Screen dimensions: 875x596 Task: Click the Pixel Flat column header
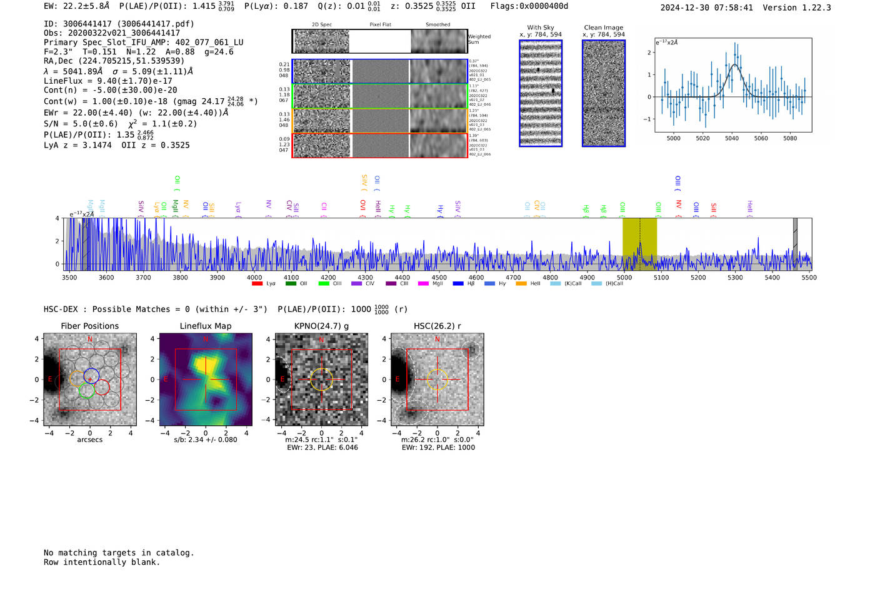point(380,24)
